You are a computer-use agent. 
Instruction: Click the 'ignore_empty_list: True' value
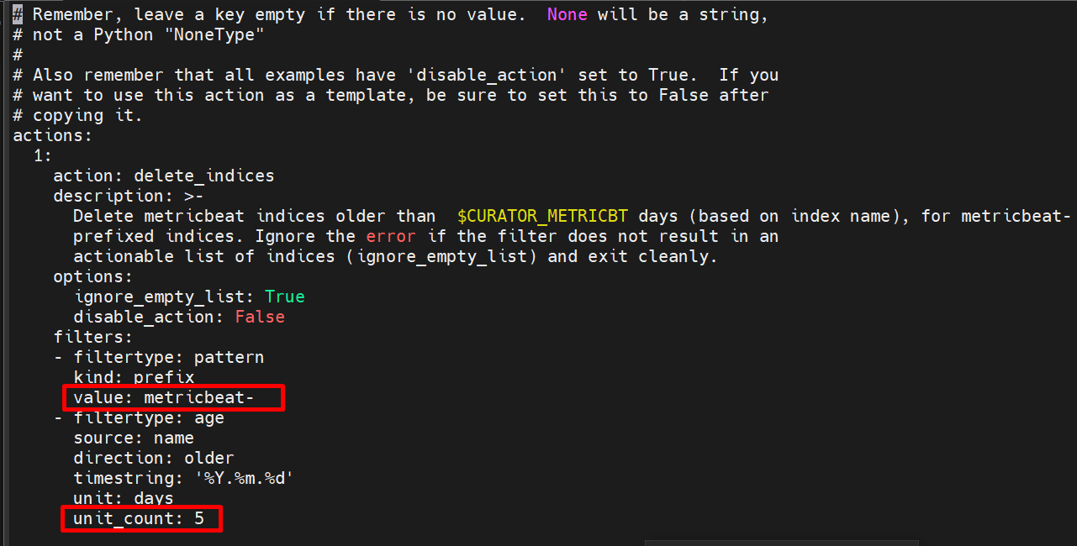tap(284, 297)
